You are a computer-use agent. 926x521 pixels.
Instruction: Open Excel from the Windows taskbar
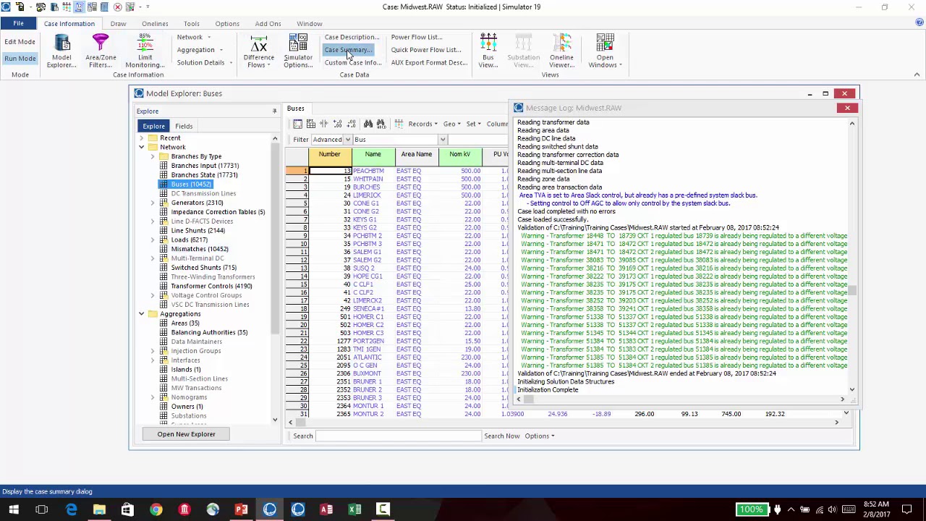coord(354,509)
